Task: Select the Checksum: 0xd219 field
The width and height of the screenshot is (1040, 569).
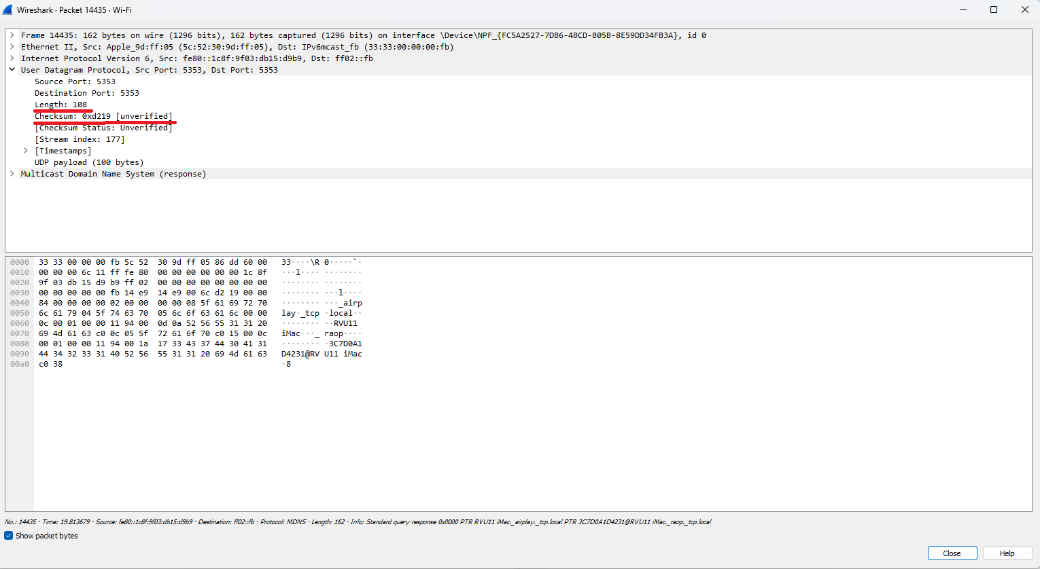Action: point(103,116)
